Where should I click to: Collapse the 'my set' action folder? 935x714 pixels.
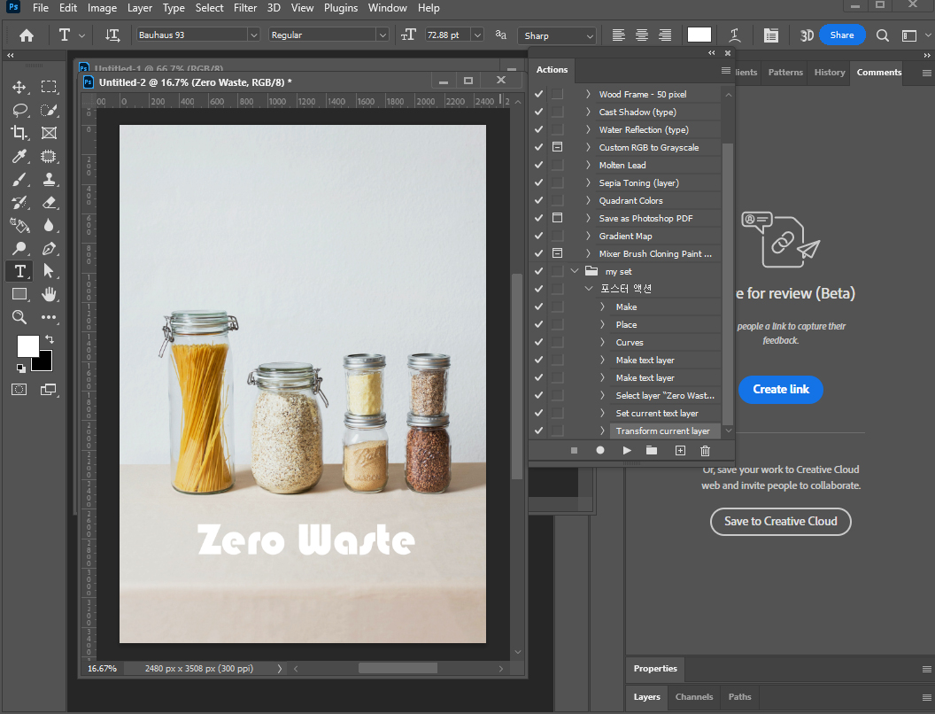[575, 271]
